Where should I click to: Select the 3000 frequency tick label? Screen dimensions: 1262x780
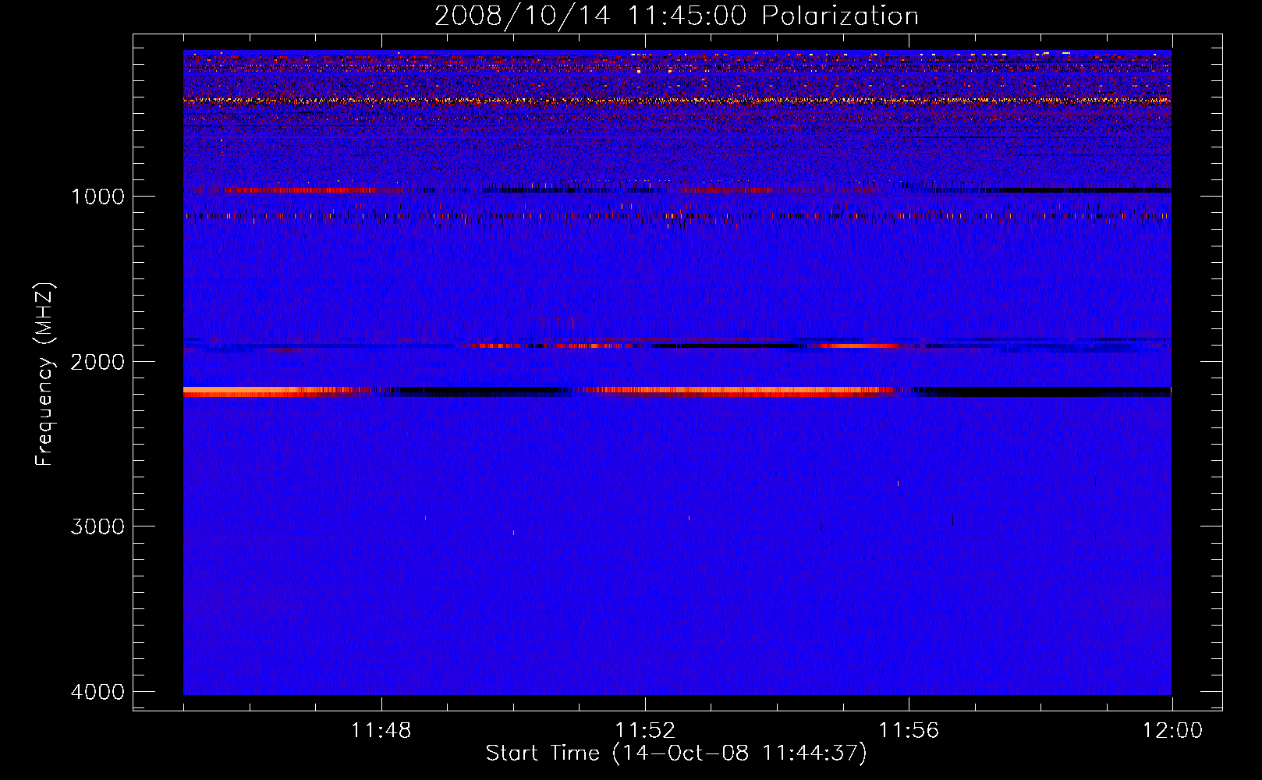coord(97,526)
